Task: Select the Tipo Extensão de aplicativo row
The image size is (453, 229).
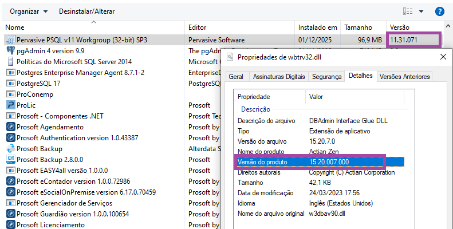Action: [320, 131]
